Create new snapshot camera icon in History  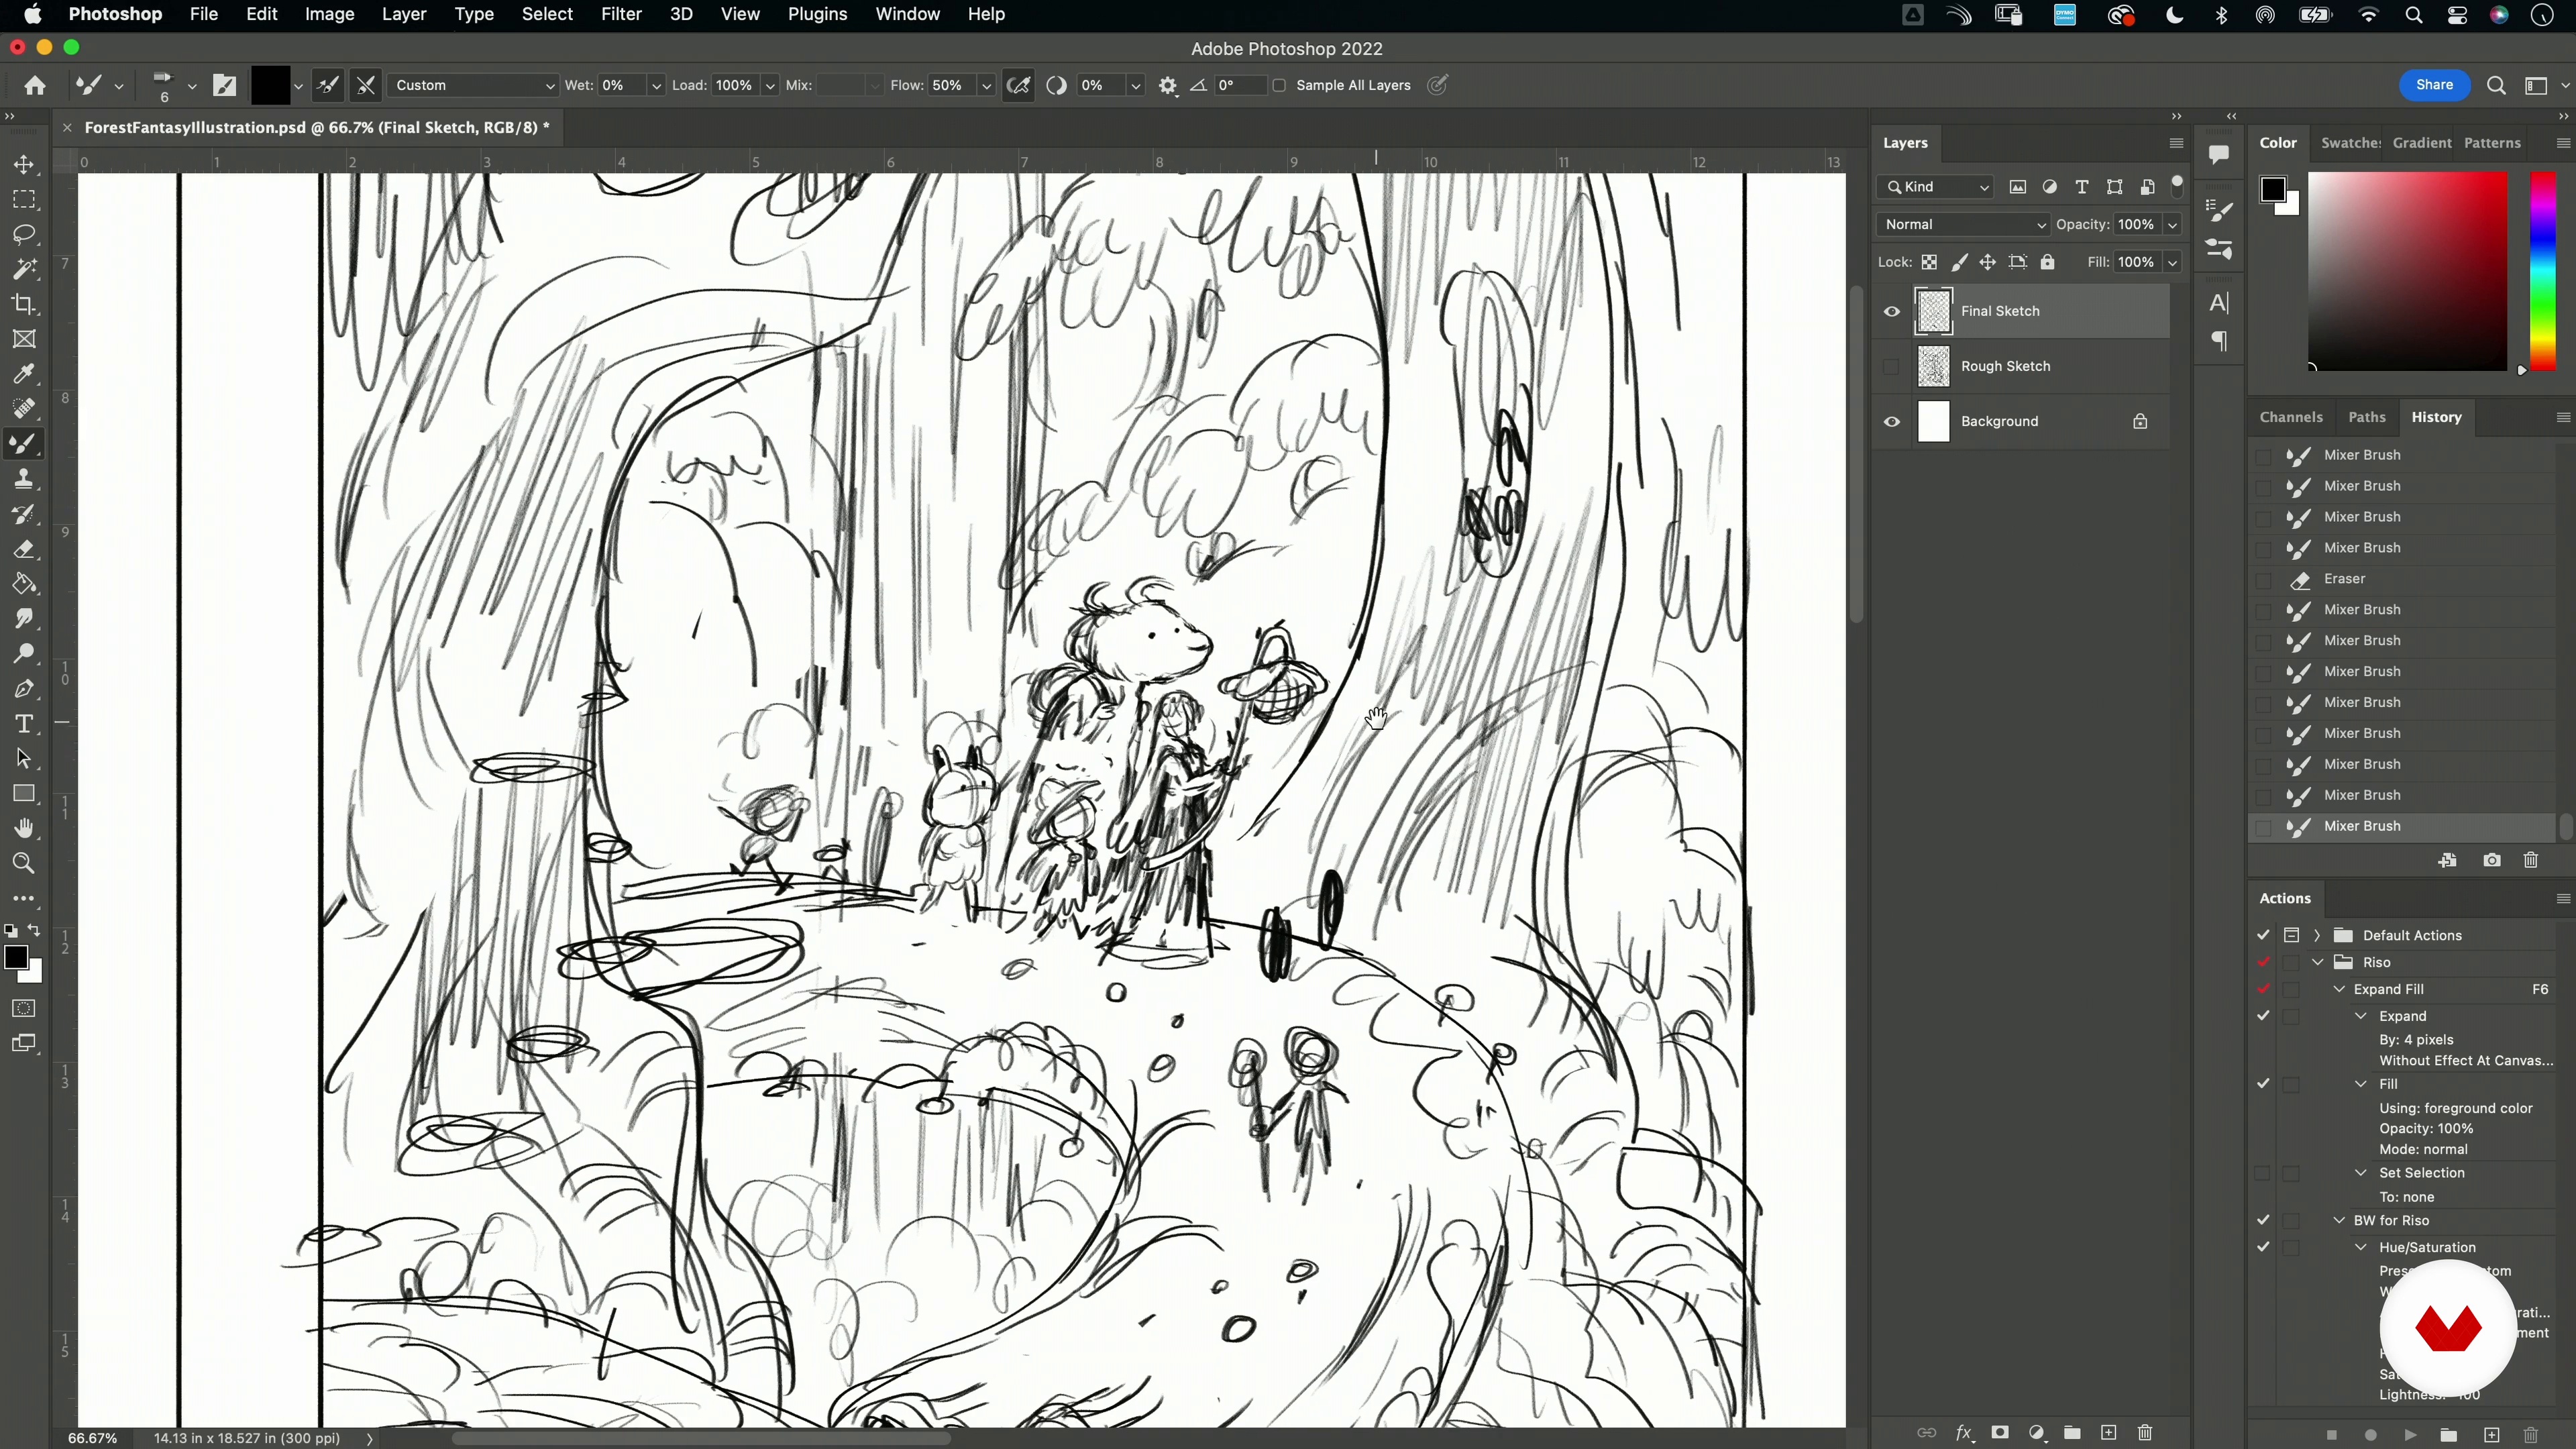[x=2492, y=860]
